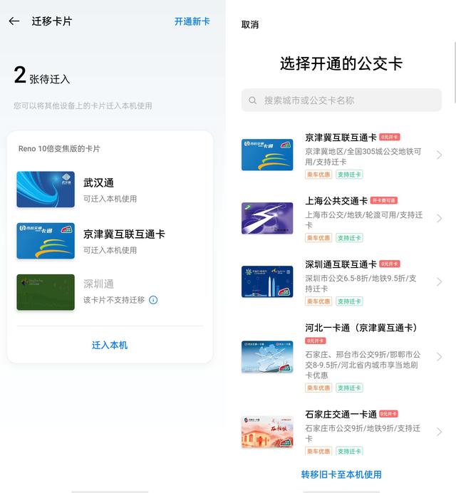Tap 京津冀地区/全国305城 description text
Image resolution: width=456 pixels, height=493 pixels.
pyautogui.click(x=363, y=157)
